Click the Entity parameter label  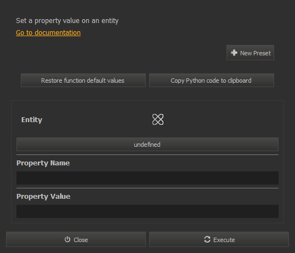(x=32, y=120)
